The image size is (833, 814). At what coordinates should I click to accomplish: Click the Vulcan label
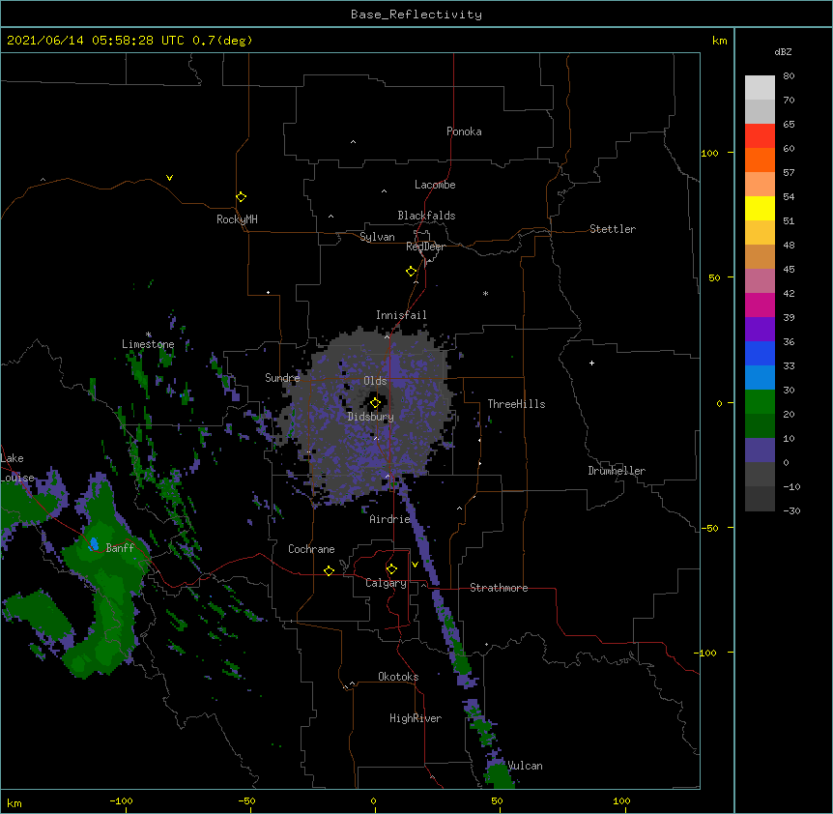525,766
